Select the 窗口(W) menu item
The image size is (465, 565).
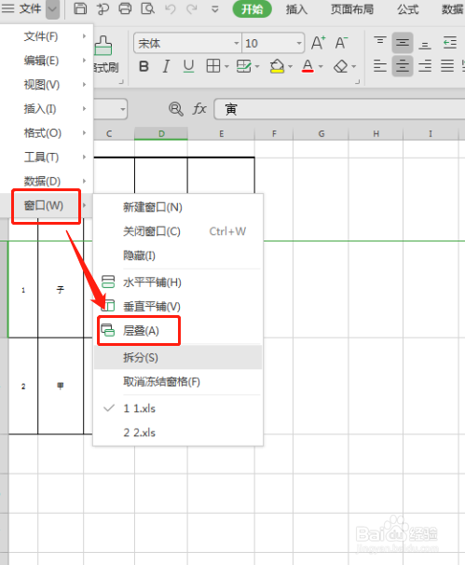click(x=47, y=205)
